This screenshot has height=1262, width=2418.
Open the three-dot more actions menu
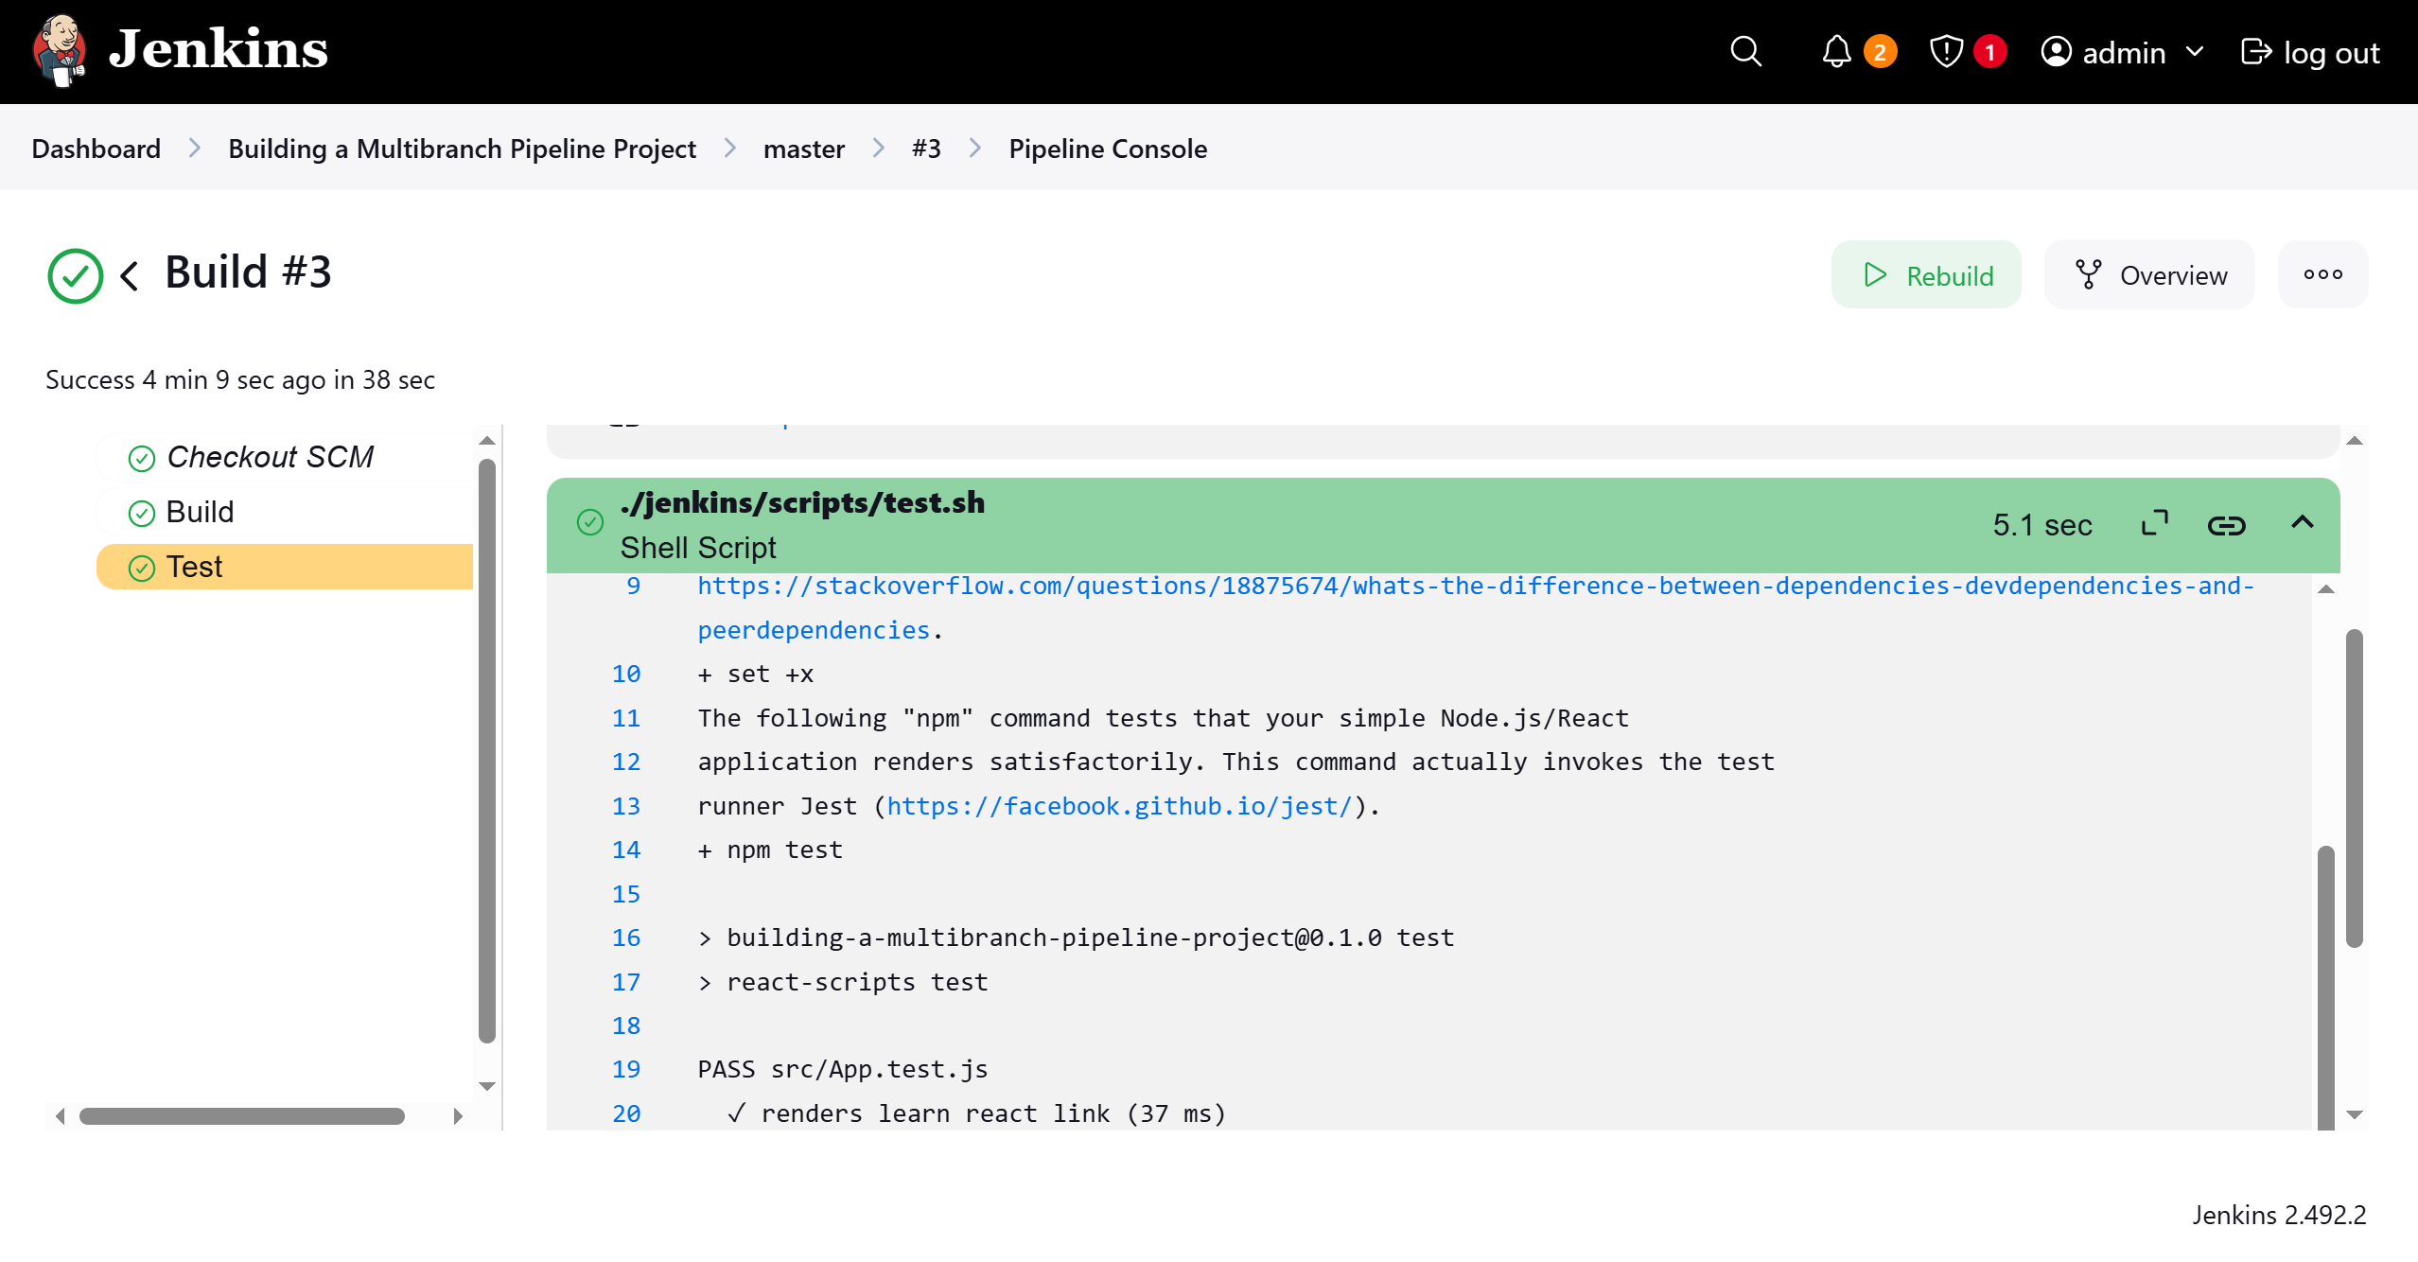pos(2323,274)
